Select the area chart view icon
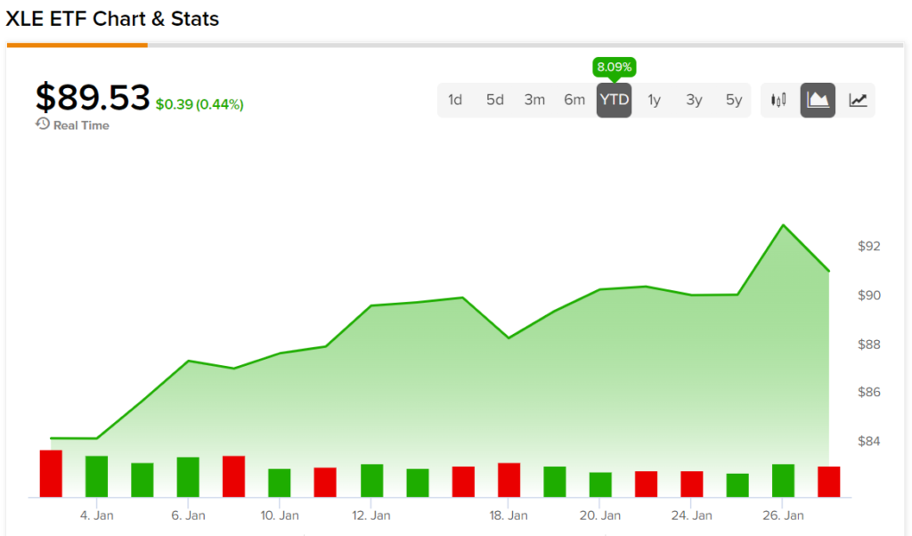 (818, 100)
